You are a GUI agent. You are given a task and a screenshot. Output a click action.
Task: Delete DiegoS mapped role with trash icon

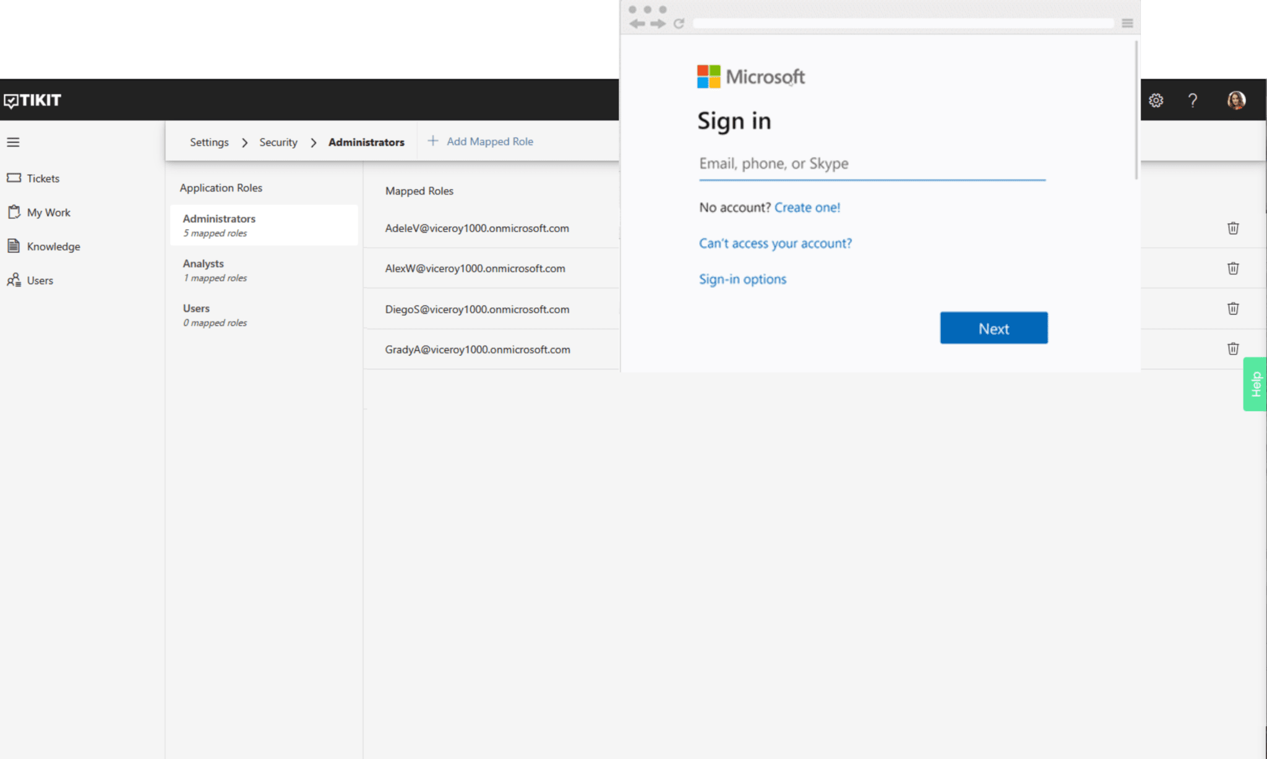(x=1233, y=308)
